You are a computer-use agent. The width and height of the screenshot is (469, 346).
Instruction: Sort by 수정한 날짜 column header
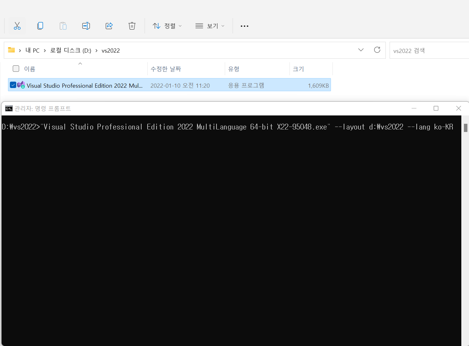click(166, 69)
